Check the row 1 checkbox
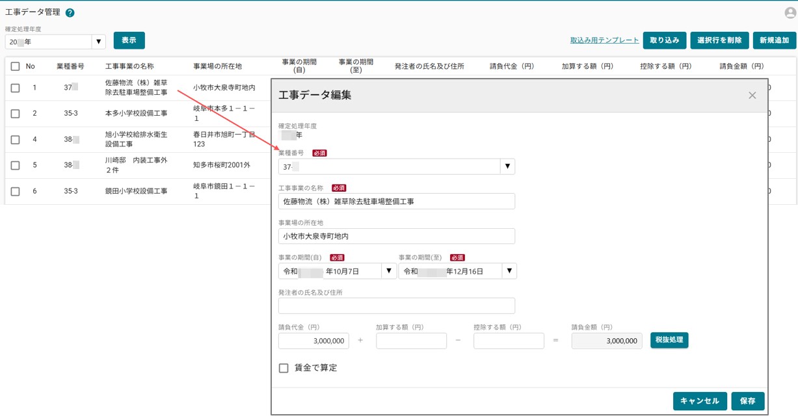 (16, 88)
